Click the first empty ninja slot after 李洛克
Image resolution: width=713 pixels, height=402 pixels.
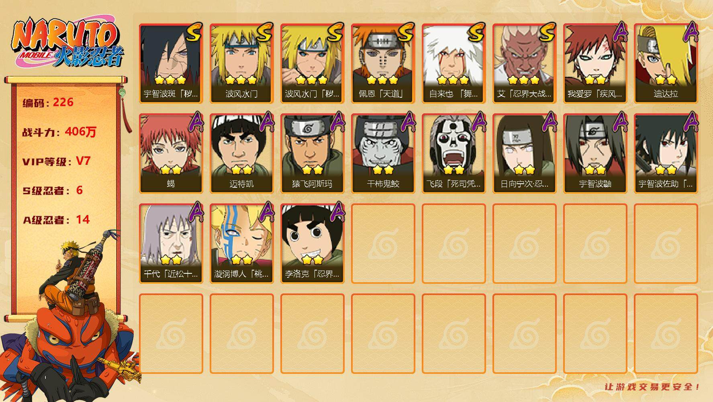[383, 244]
